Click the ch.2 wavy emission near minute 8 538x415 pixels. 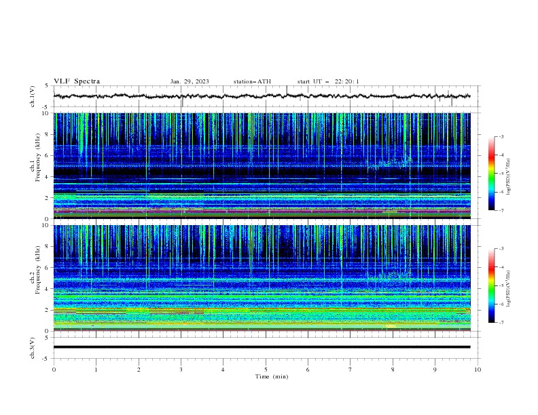click(x=389, y=274)
